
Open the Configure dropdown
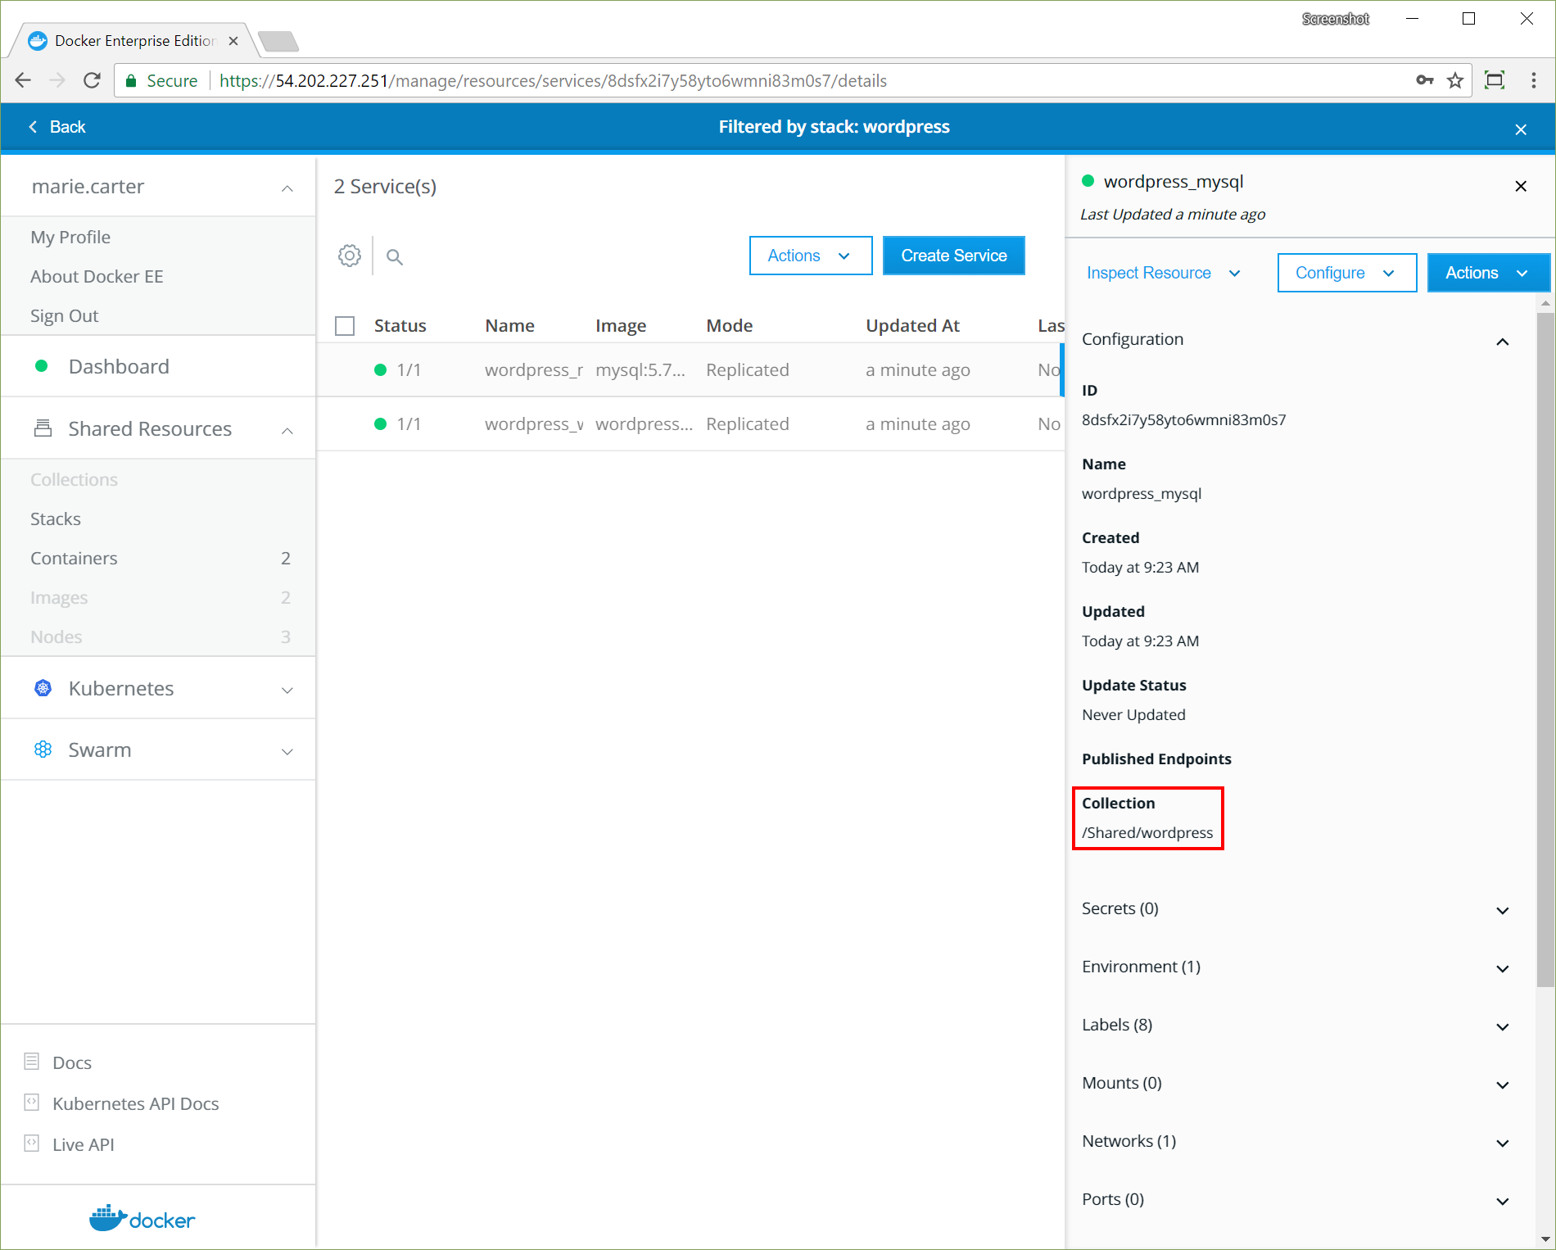click(x=1346, y=273)
